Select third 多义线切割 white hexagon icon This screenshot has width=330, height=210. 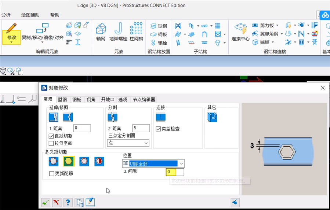pos(84,161)
